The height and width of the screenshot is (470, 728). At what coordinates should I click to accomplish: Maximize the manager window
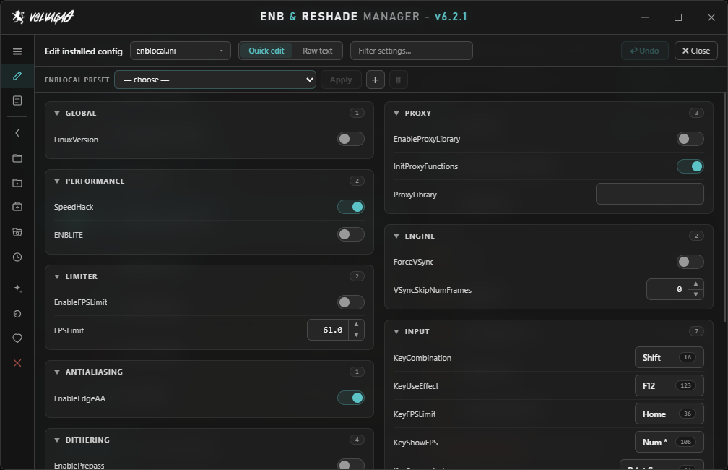click(678, 17)
